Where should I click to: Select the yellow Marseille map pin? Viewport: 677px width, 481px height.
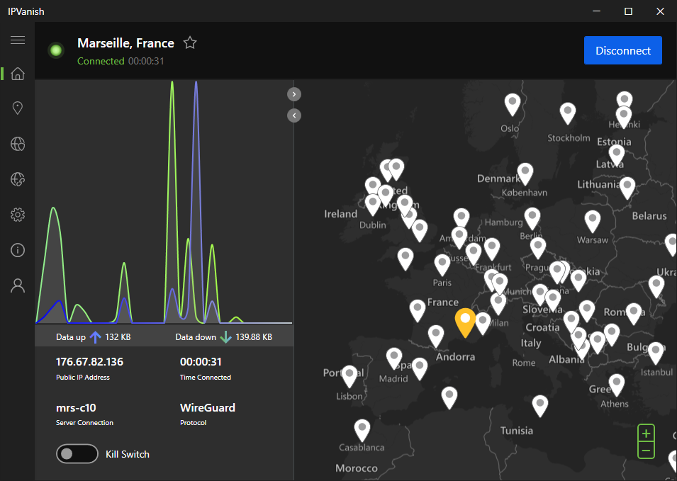pos(465,322)
